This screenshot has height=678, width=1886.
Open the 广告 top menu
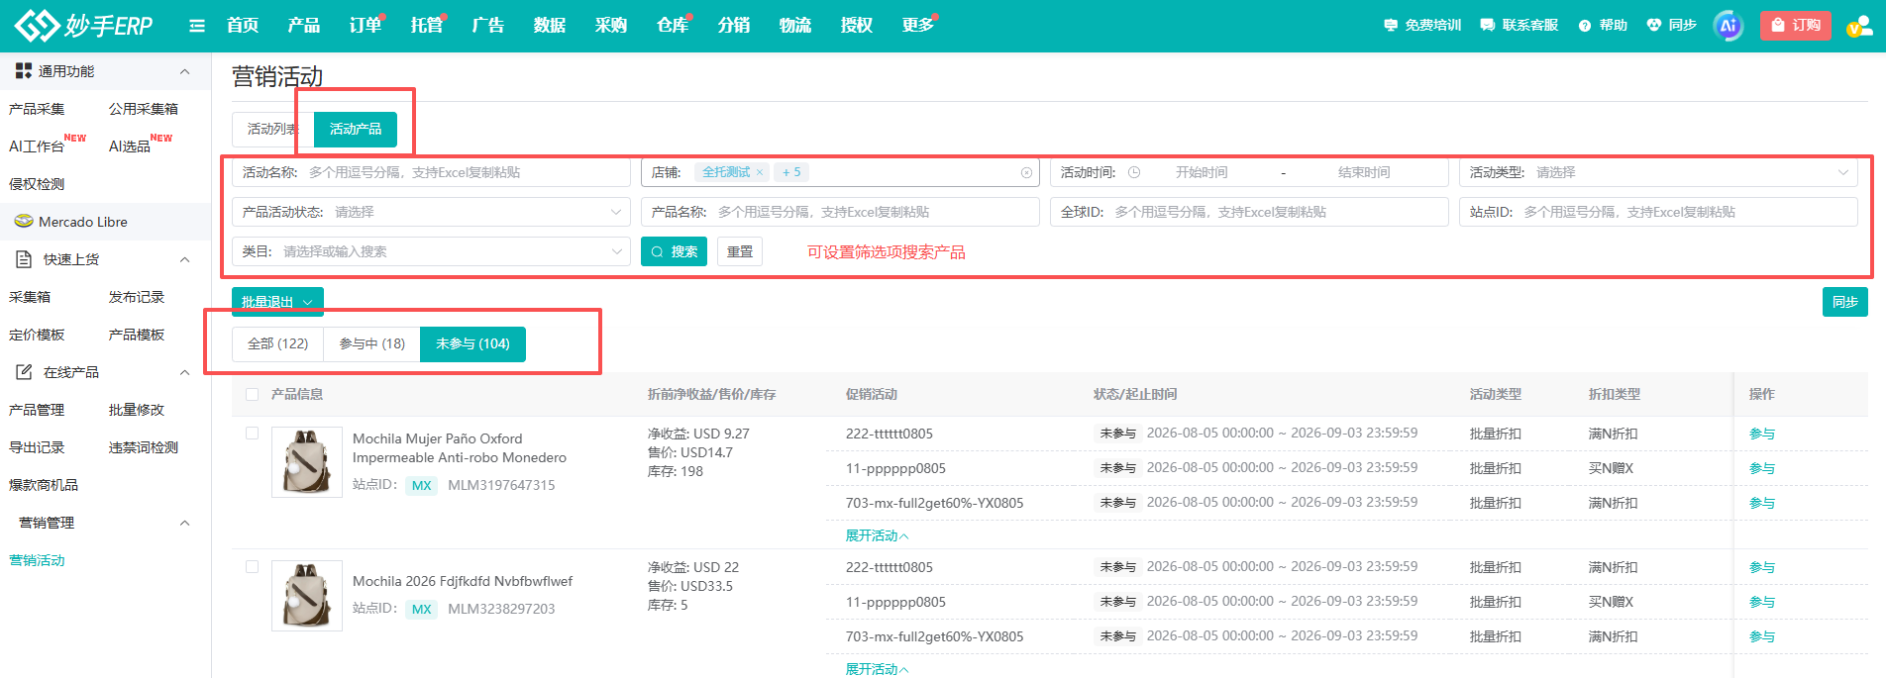point(488,26)
